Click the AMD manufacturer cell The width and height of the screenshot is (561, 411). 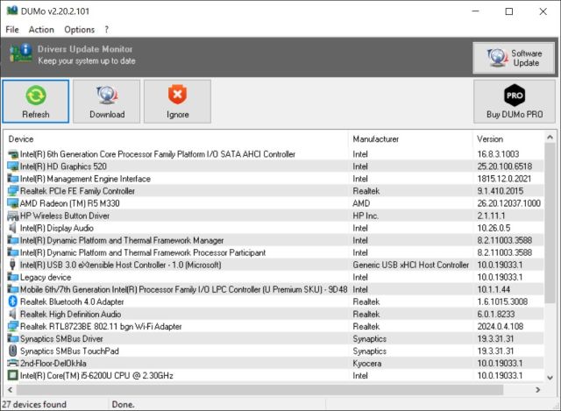click(x=361, y=203)
